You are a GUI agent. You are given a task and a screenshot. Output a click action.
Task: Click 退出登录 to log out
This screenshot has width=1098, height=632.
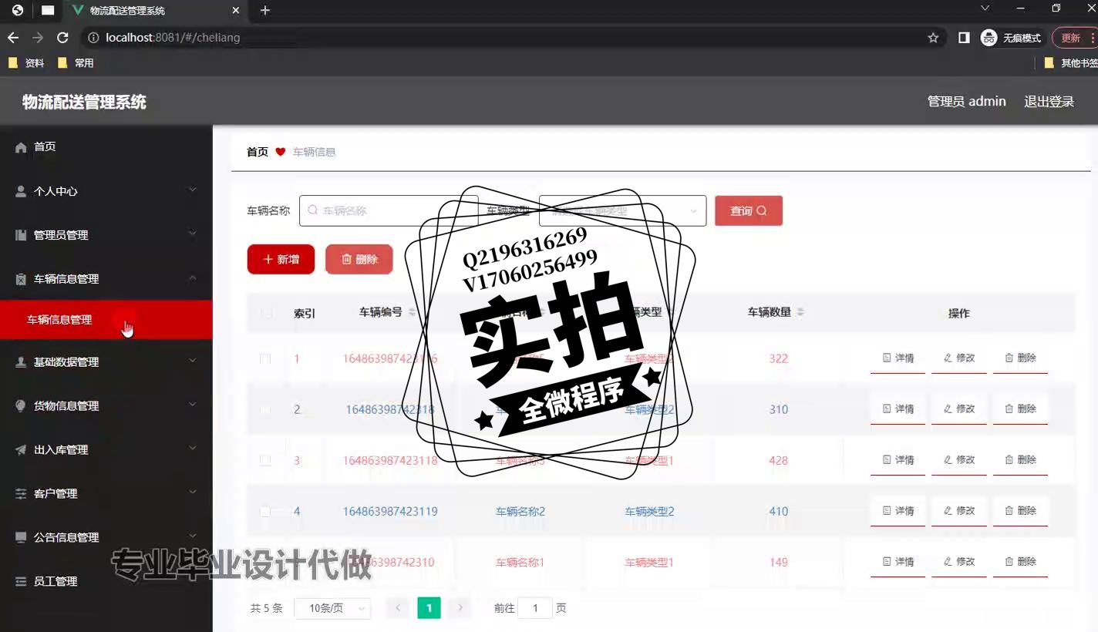(x=1049, y=102)
